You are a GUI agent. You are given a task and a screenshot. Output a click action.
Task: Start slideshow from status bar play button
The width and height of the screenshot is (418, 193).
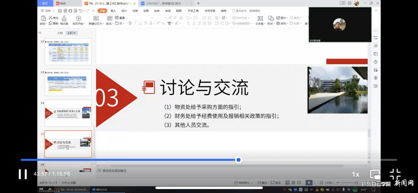click(309, 183)
